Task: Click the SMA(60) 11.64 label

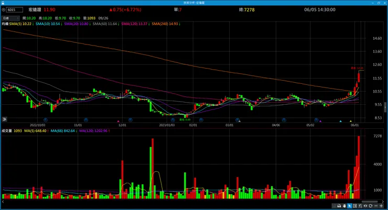Action: click(x=105, y=24)
